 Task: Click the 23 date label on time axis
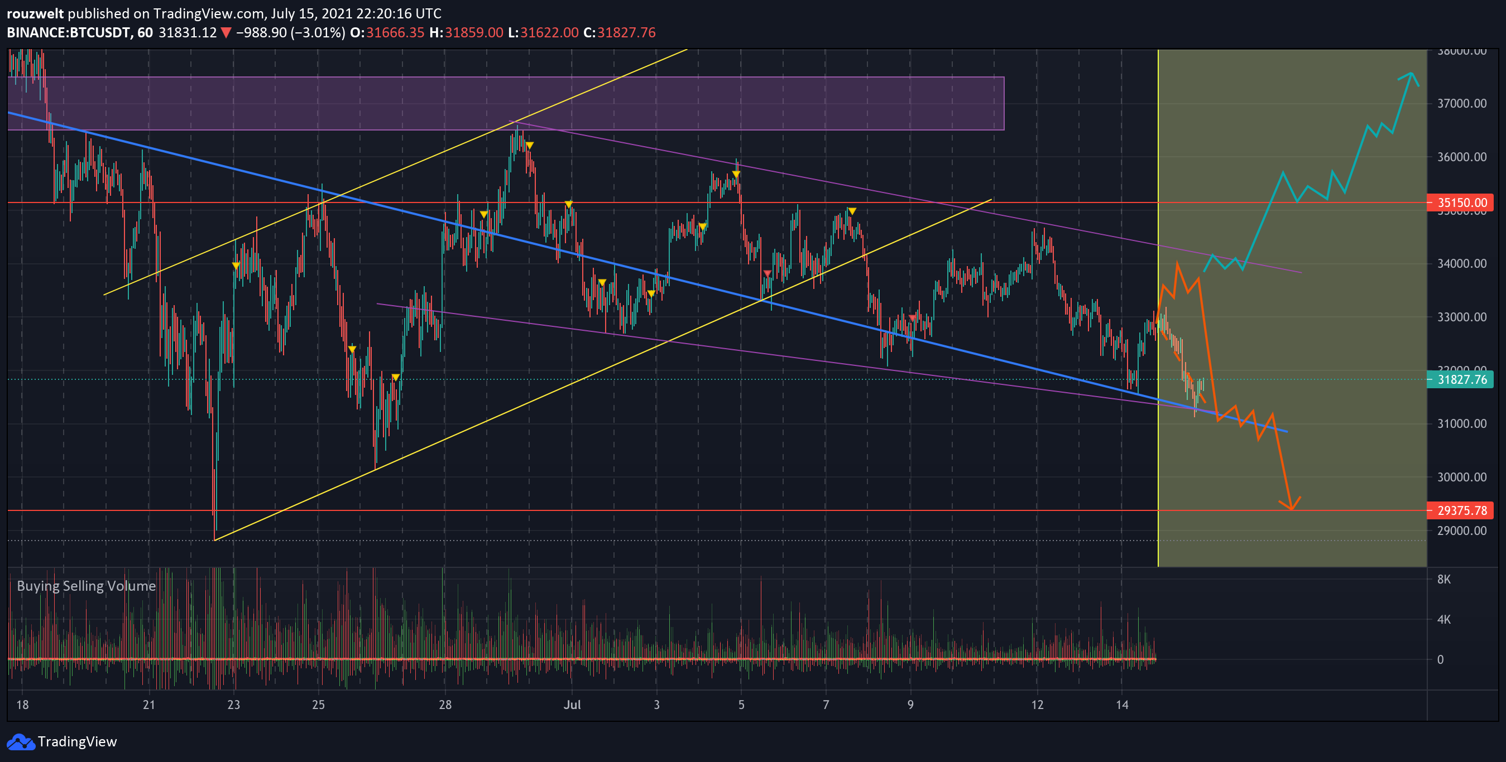click(234, 705)
